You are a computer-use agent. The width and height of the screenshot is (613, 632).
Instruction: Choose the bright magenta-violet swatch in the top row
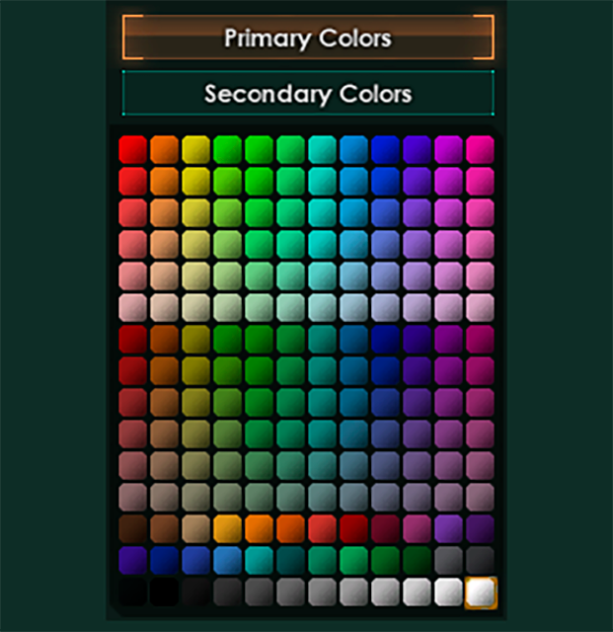(x=448, y=149)
